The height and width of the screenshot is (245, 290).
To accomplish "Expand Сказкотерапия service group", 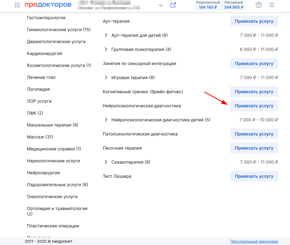I will click(106, 162).
